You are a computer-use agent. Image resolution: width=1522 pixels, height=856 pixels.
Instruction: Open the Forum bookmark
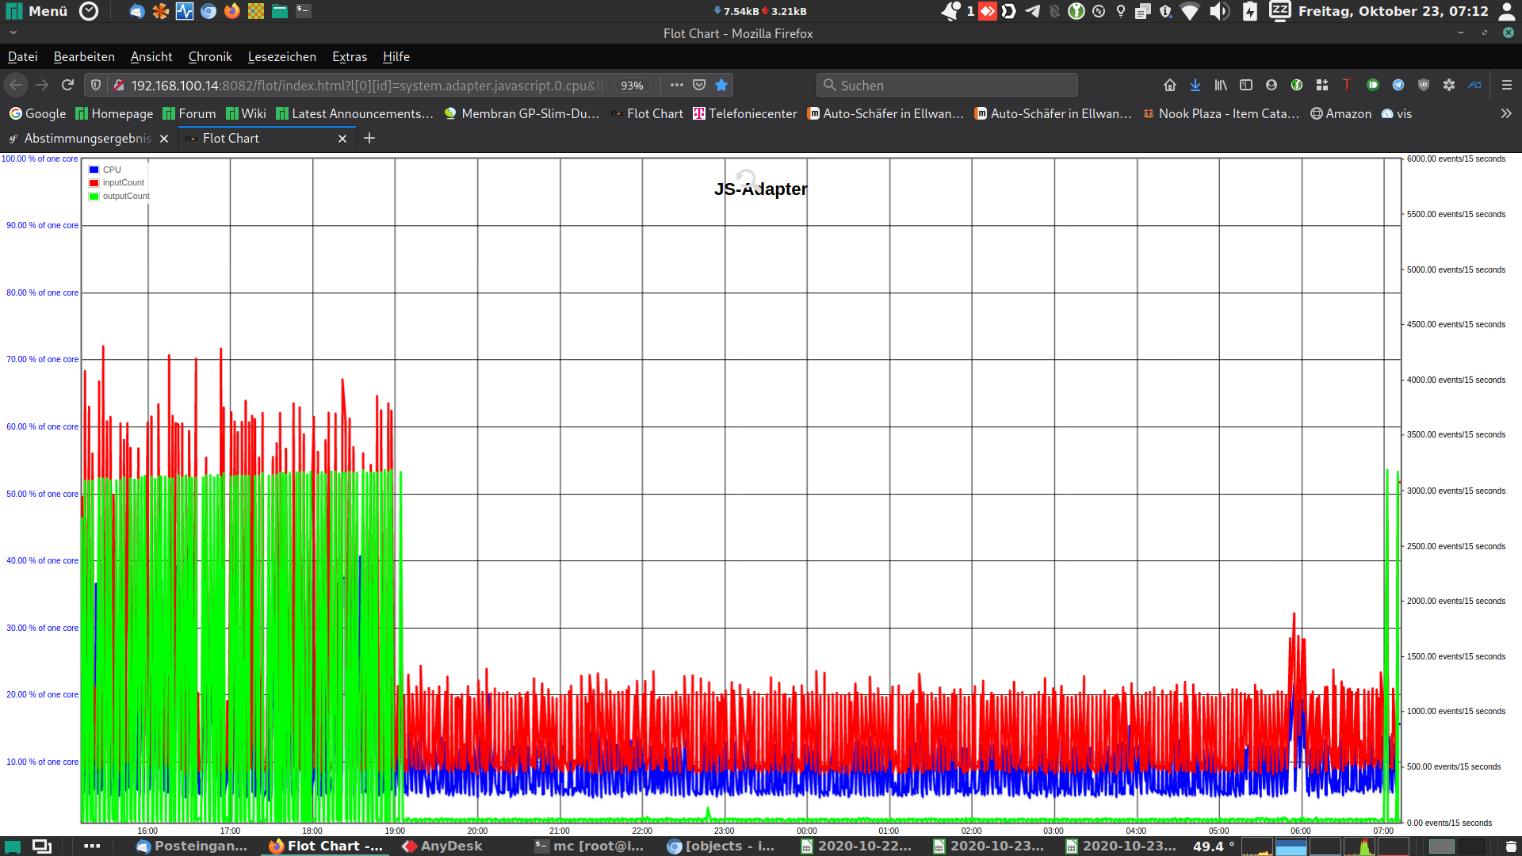pyautogui.click(x=189, y=113)
